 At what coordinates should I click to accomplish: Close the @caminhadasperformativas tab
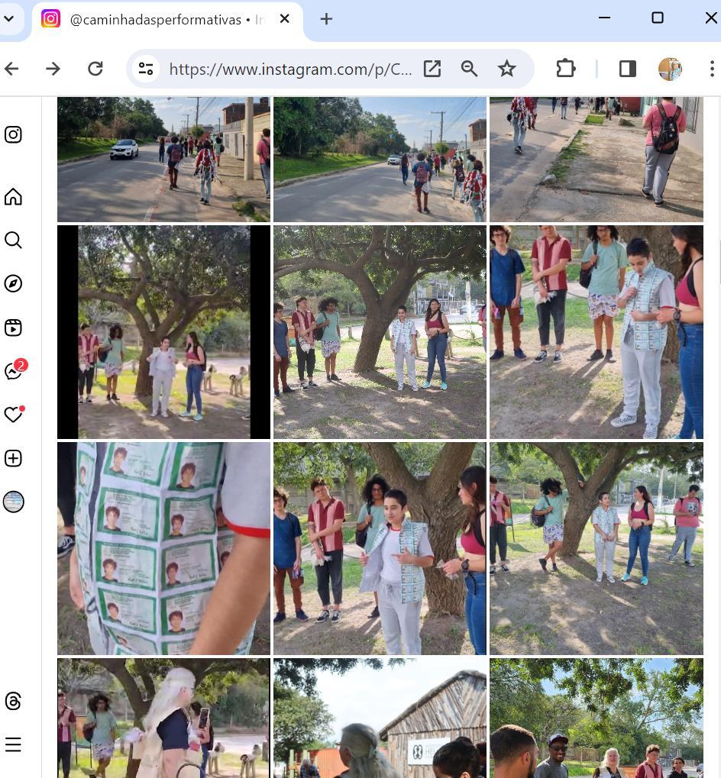click(x=284, y=19)
